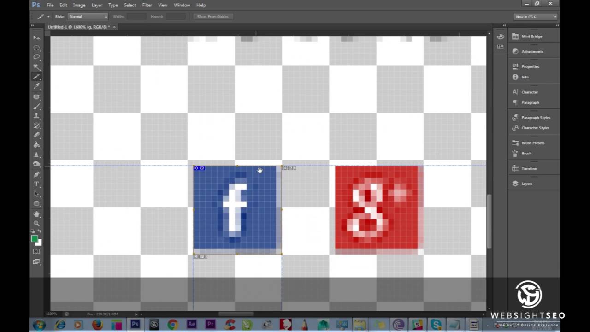This screenshot has height=332, width=590.
Task: Select the History Brush tool
Action: [36, 125]
